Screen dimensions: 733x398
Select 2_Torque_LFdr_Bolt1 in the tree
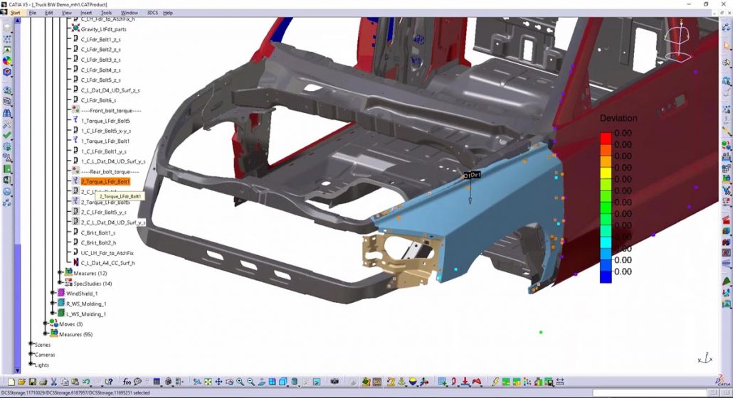coord(105,182)
